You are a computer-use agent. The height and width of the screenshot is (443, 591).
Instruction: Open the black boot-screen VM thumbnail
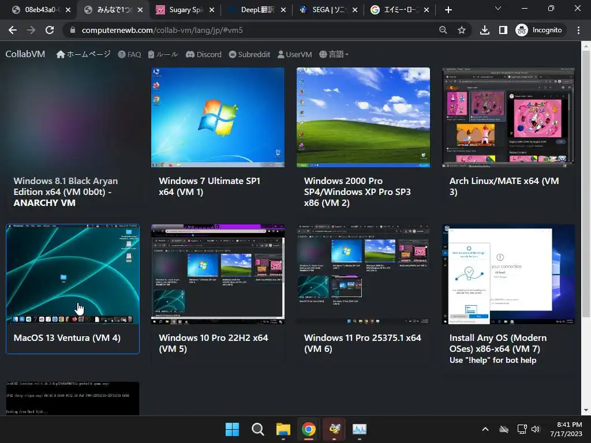pyautogui.click(x=72, y=398)
